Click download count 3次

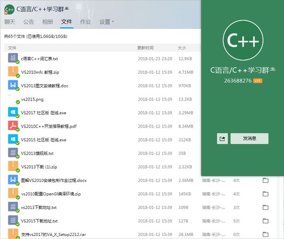tap(236, 208)
